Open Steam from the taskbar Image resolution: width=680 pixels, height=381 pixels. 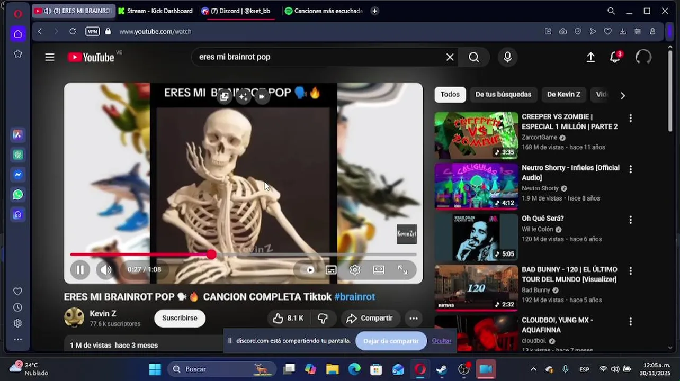(x=442, y=369)
